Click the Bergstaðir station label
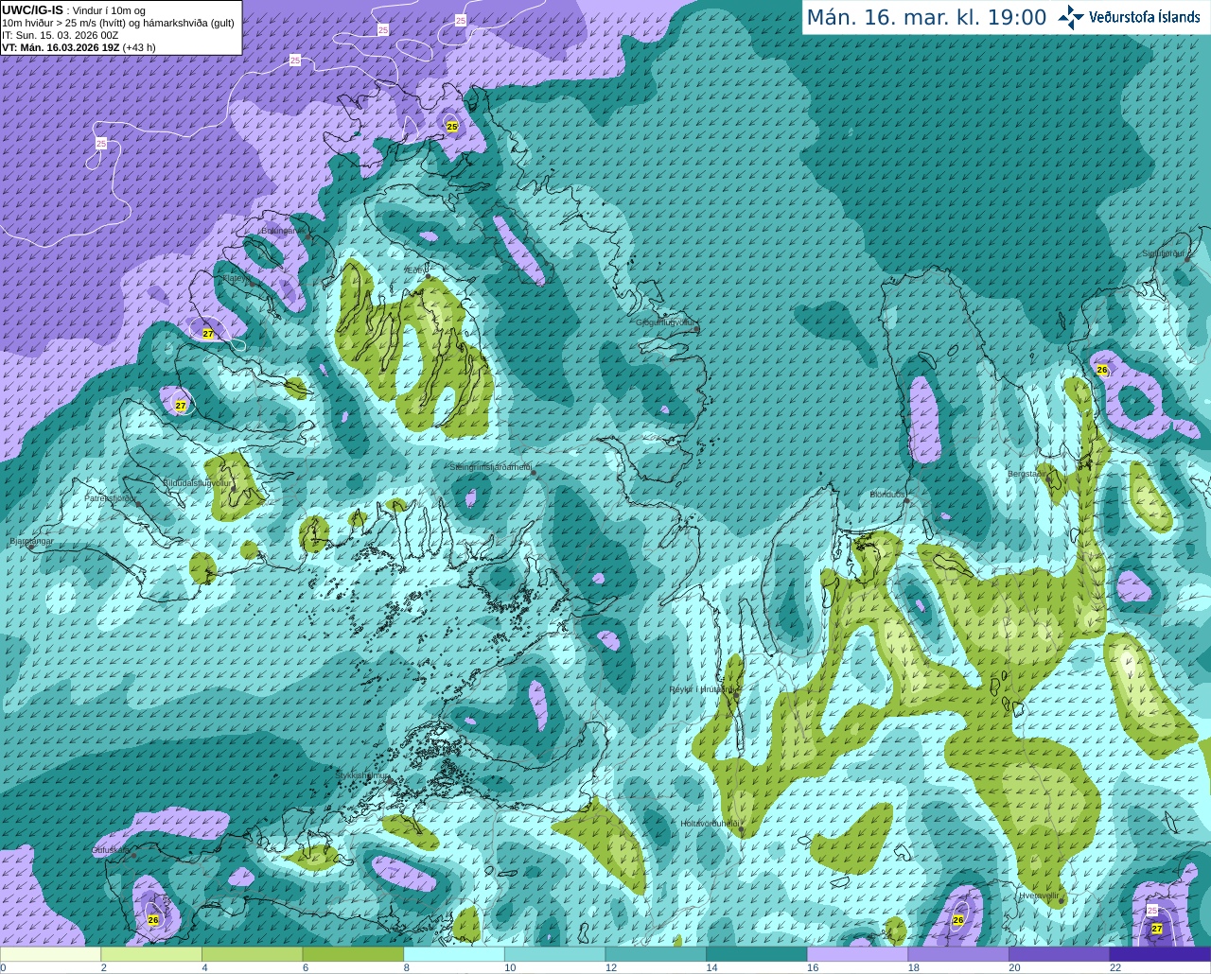 [x=1028, y=474]
